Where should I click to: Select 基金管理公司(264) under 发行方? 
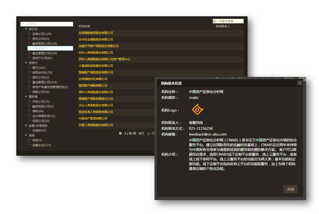tap(45, 53)
